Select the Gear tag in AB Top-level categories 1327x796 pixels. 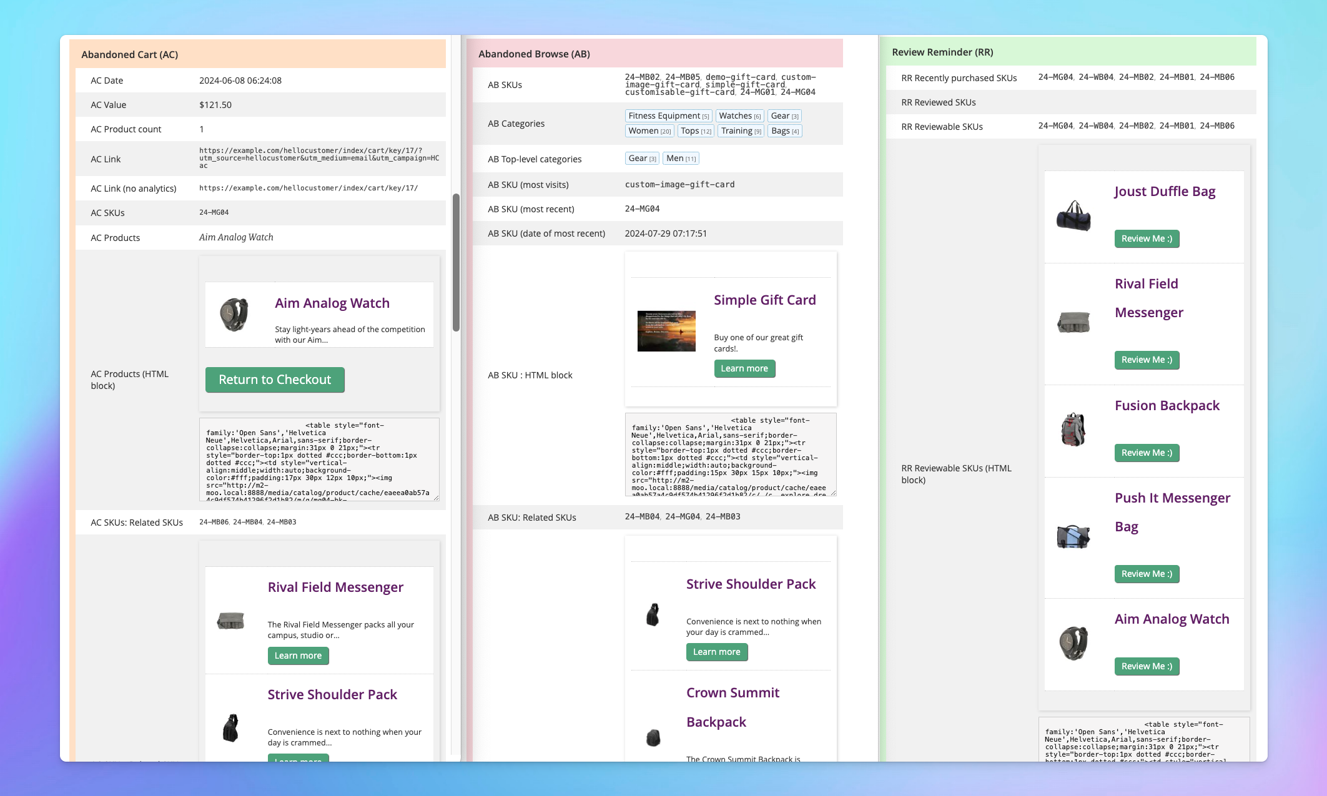coord(642,159)
